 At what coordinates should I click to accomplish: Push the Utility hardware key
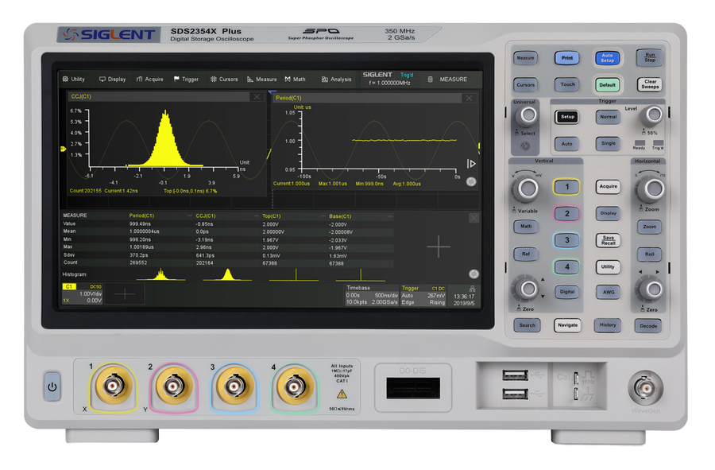click(608, 267)
